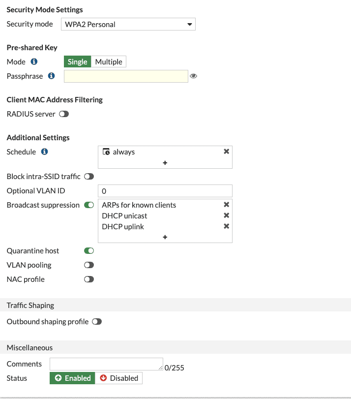Image resolution: width=351 pixels, height=399 pixels.
Task: Switch to Multiple pre-shared key mode
Action: 109,61
